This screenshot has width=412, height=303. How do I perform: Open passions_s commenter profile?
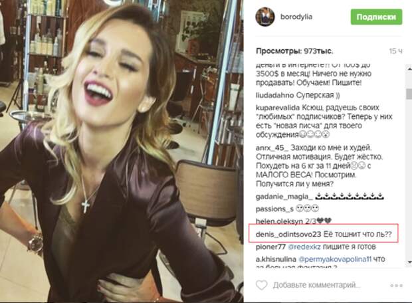(x=274, y=209)
